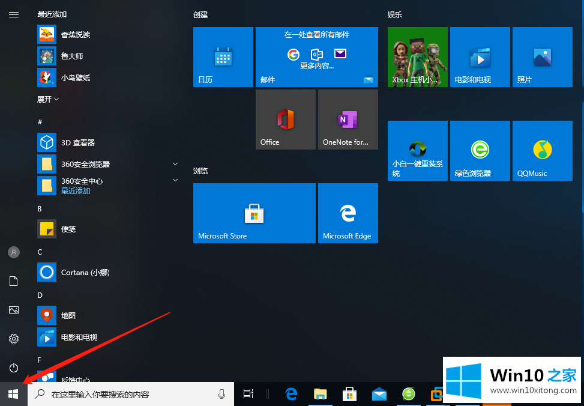Expand the recently added list via 展开
584x406 pixels.
(x=48, y=99)
